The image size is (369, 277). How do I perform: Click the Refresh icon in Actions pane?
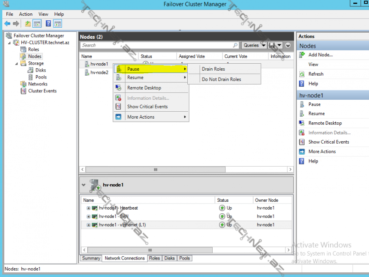coord(302,74)
